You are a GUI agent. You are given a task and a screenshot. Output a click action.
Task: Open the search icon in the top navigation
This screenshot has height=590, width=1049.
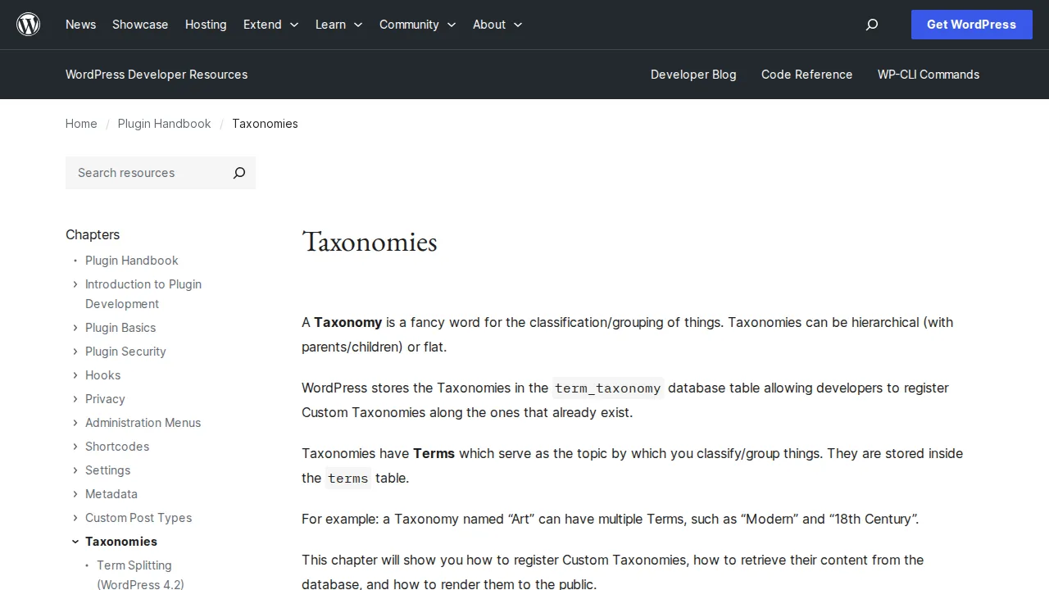871,25
